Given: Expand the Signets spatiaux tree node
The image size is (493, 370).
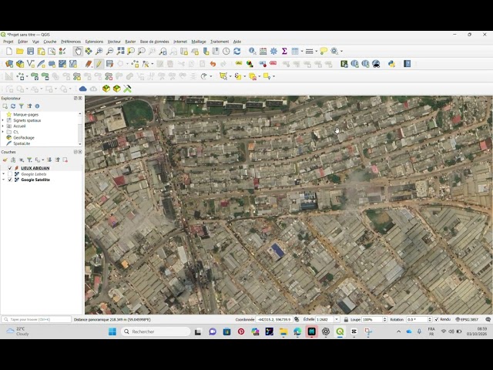Looking at the screenshot, I should (x=3, y=120).
